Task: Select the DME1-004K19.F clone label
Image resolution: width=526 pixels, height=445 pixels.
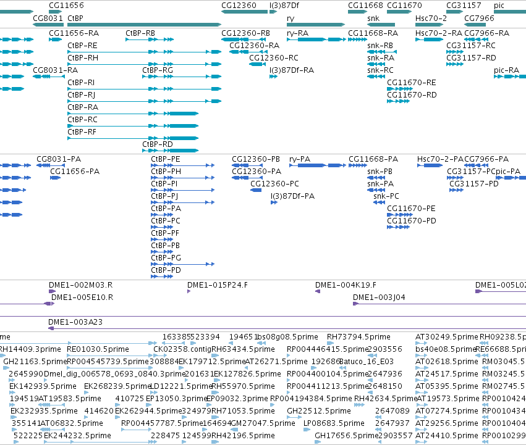Action: coord(346,285)
